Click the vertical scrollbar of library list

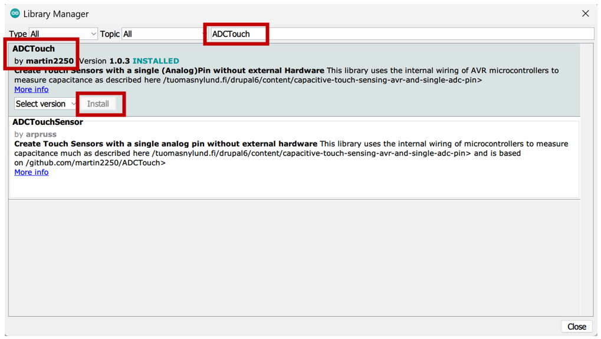coord(587,177)
